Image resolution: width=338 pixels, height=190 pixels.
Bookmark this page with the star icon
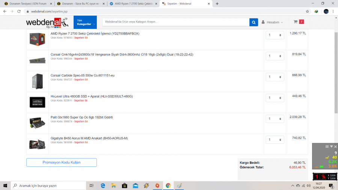307,11
